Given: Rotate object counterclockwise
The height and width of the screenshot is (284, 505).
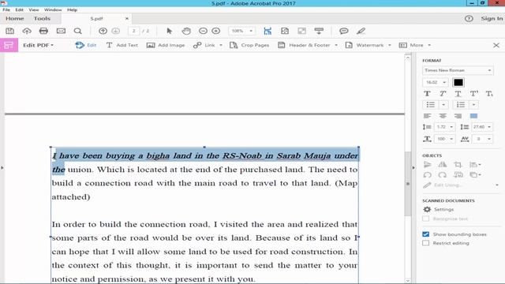Looking at the screenshot, I should coord(427,175).
